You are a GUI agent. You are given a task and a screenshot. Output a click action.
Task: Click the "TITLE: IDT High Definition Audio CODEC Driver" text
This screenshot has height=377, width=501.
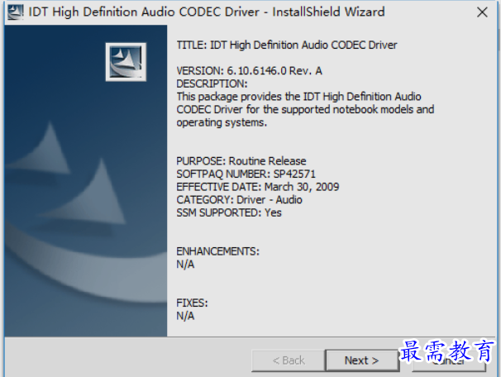287,45
